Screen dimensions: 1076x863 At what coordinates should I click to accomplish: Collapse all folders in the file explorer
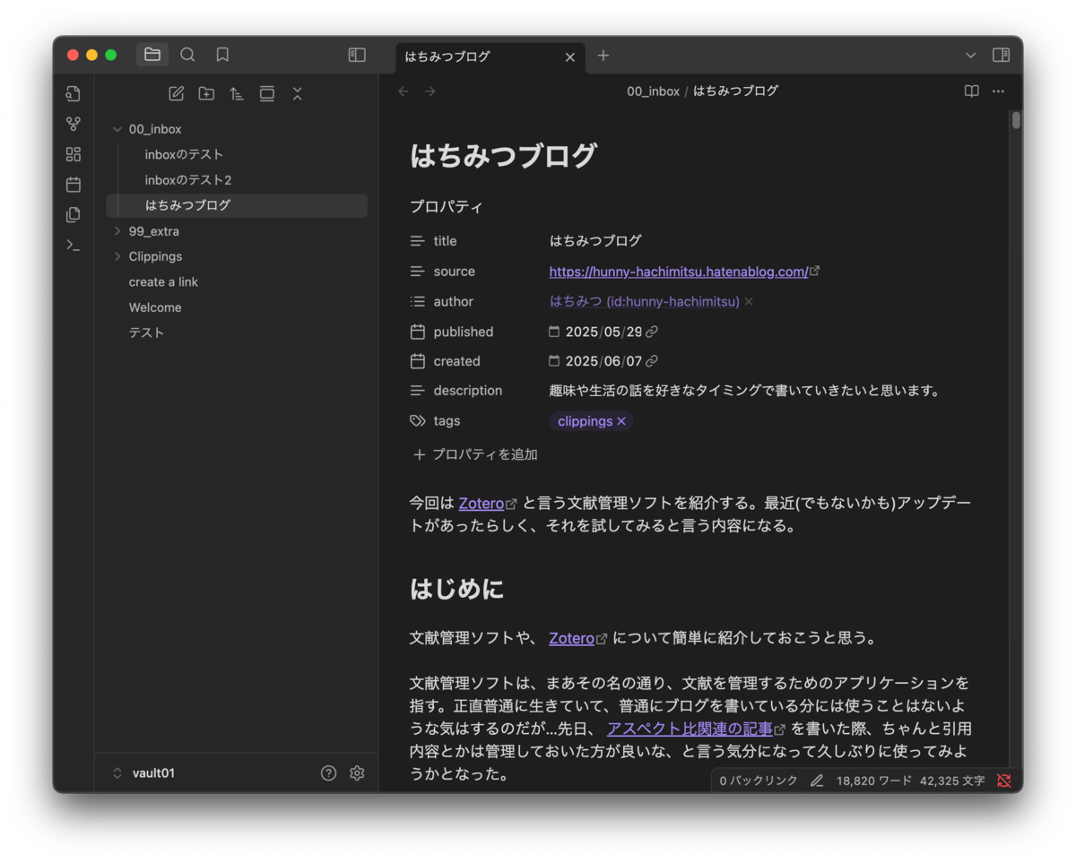tap(297, 93)
